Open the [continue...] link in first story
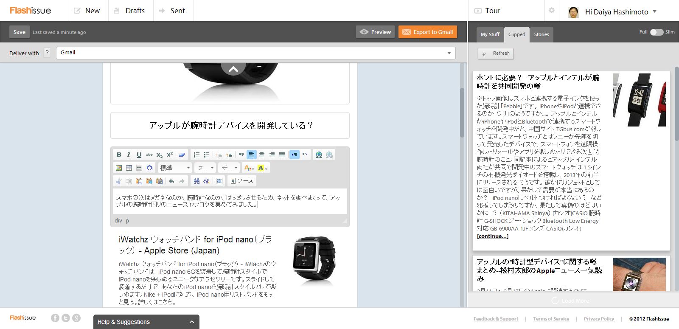The height and width of the screenshot is (329, 679). point(492,236)
